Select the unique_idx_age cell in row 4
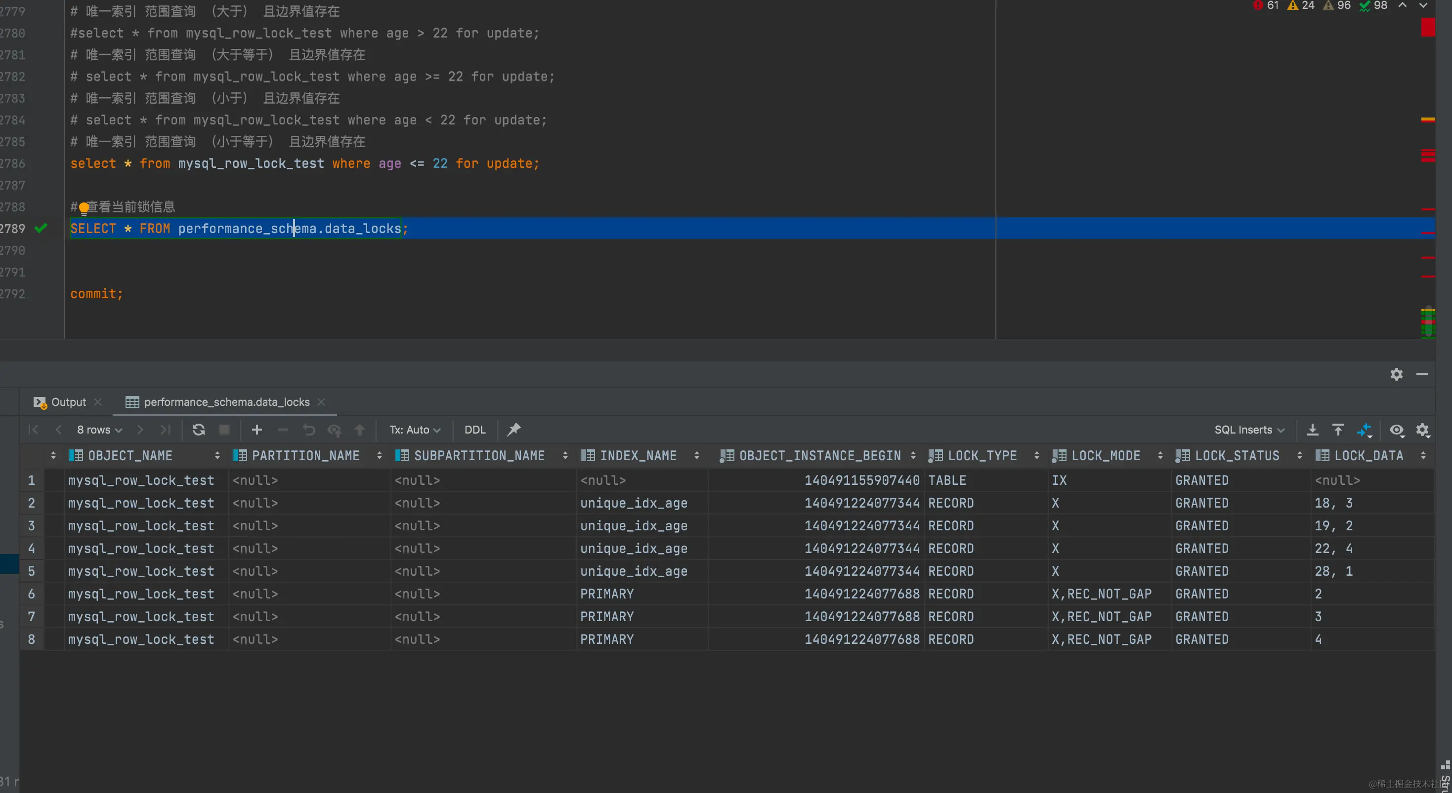The width and height of the screenshot is (1452, 793). (x=634, y=549)
